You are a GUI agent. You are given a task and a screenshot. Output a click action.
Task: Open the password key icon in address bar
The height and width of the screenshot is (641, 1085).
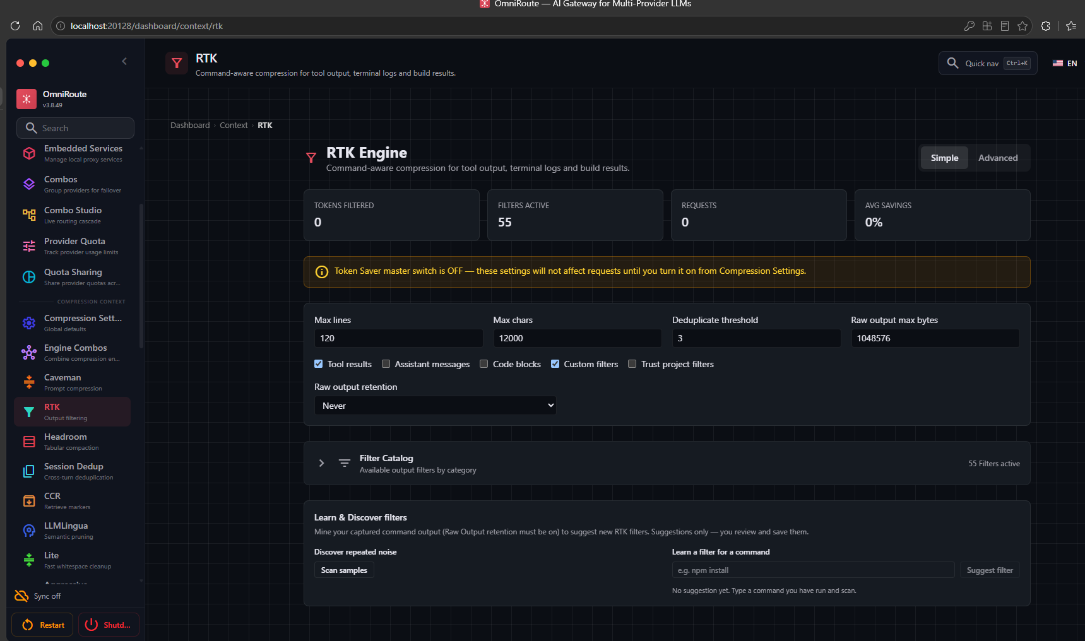tap(969, 26)
